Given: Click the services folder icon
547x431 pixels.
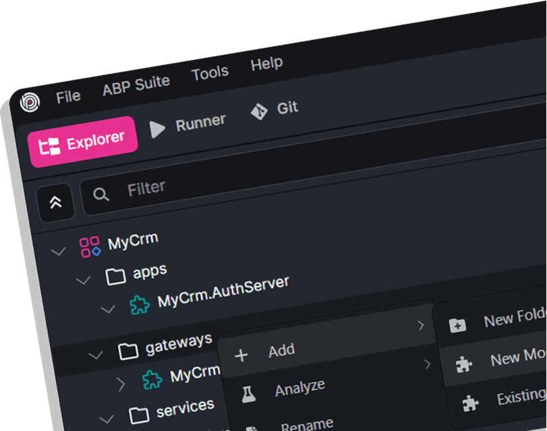Looking at the screenshot, I should coord(139,416).
